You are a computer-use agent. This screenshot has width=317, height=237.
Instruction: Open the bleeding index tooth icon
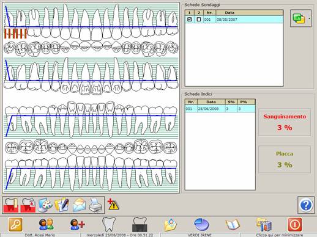(28, 205)
